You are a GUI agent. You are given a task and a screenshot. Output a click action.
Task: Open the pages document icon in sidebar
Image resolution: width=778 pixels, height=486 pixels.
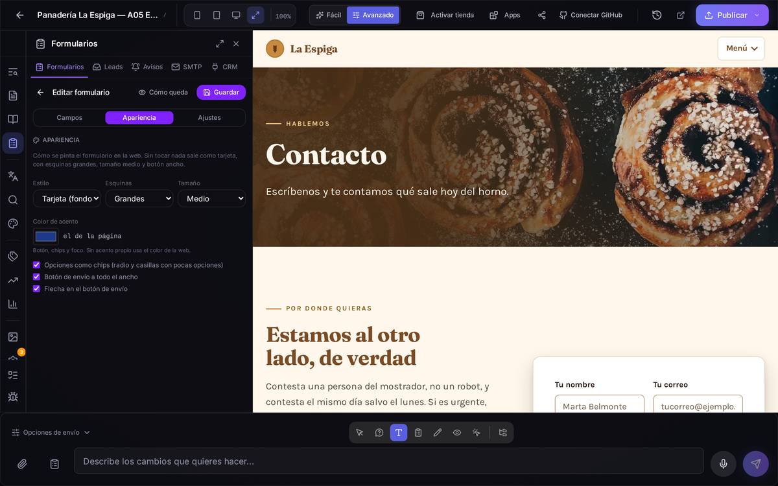(x=13, y=95)
